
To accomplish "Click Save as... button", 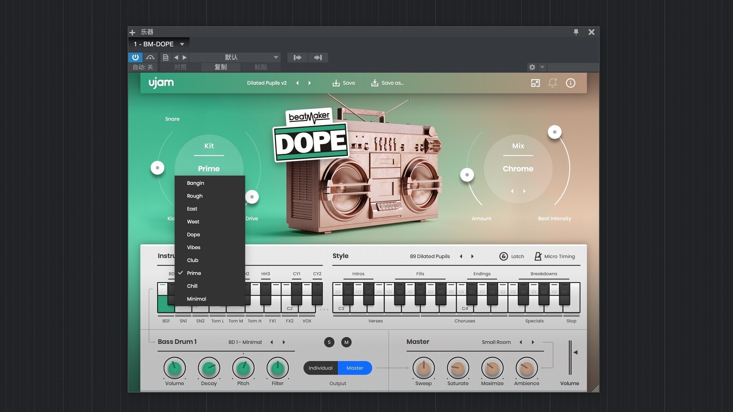I will [387, 83].
